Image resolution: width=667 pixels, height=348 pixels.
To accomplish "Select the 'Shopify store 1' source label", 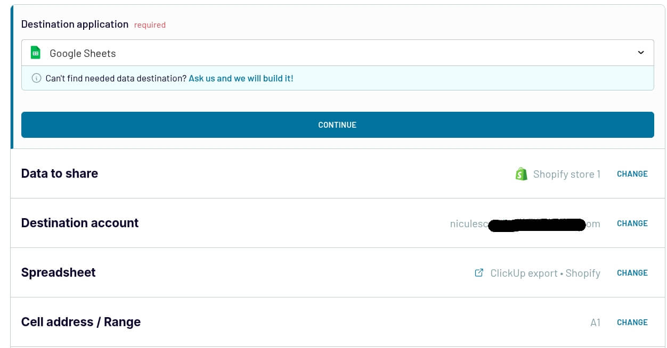I will click(566, 174).
